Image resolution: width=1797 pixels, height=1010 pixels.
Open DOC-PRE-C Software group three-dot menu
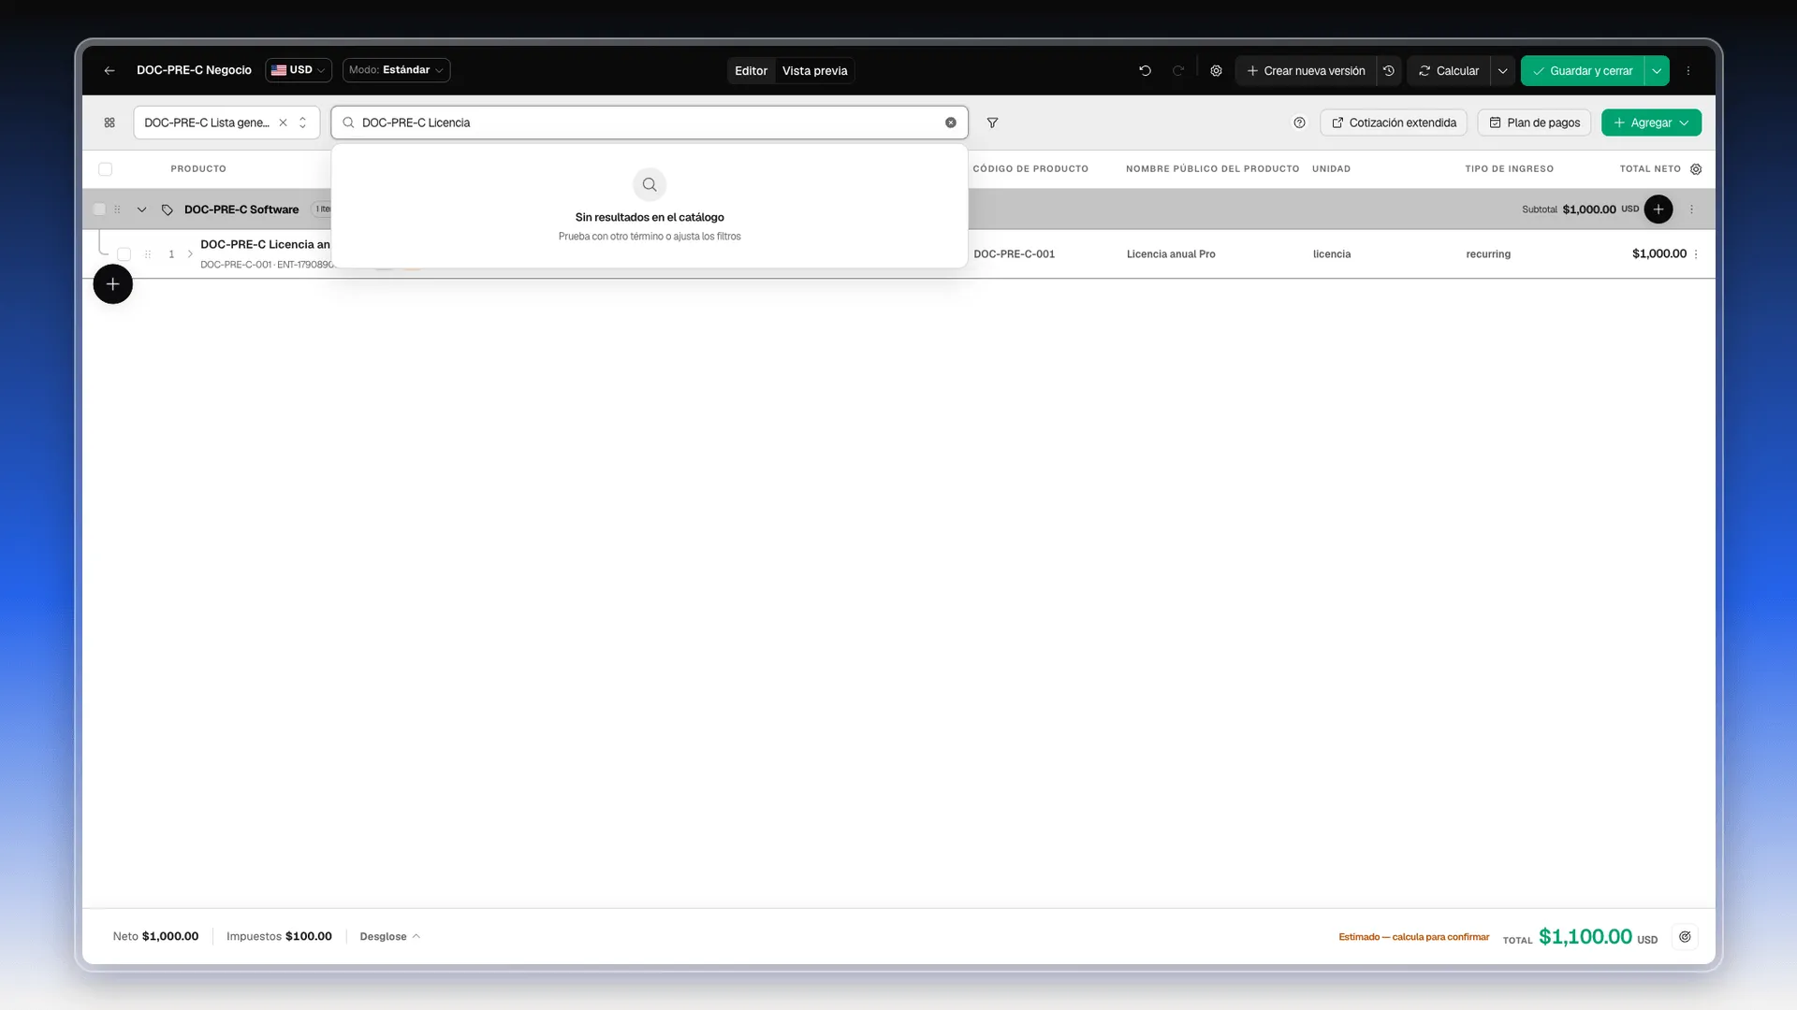click(x=1691, y=209)
